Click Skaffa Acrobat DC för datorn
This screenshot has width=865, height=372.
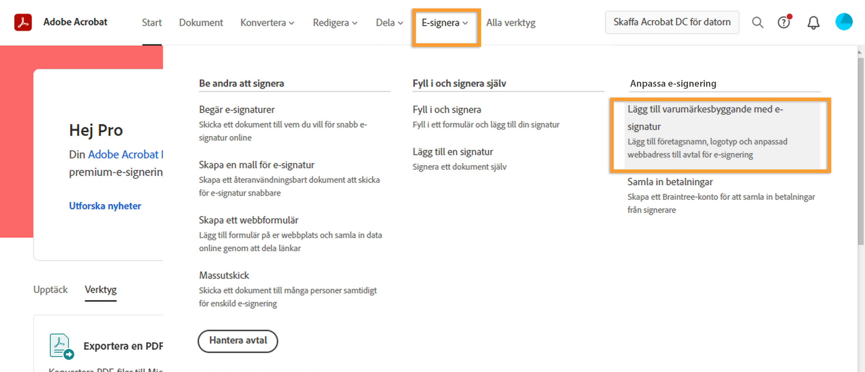[x=672, y=22]
